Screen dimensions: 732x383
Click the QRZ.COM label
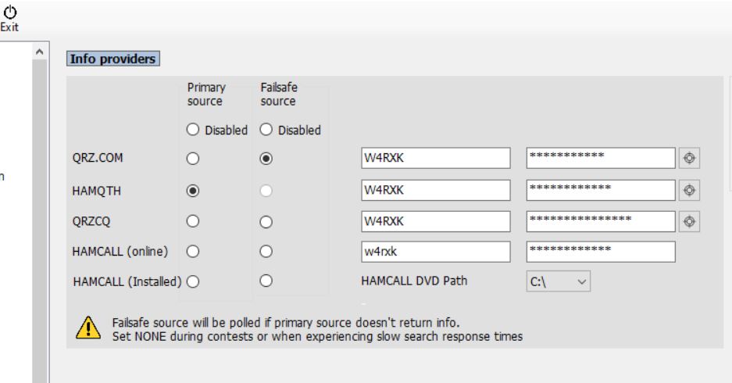pyautogui.click(x=98, y=158)
